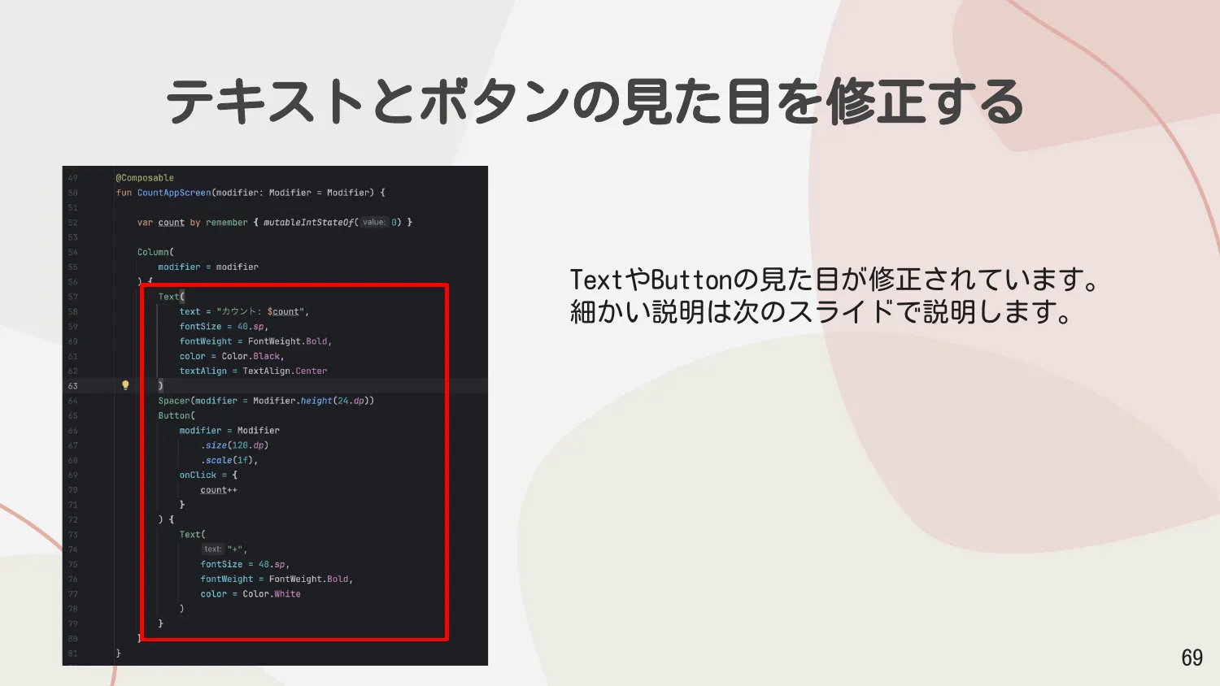
Task: Click line number 57 in the gutter
Action: (x=72, y=296)
